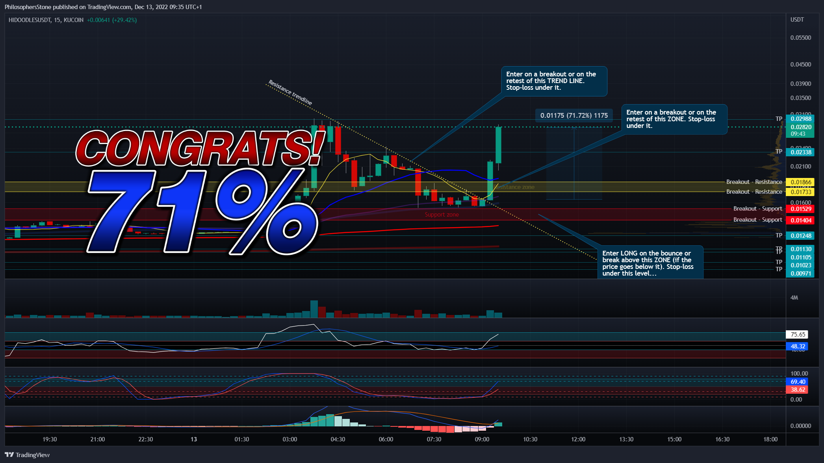
Task: Select the 0.00971 price tag
Action: pos(800,274)
